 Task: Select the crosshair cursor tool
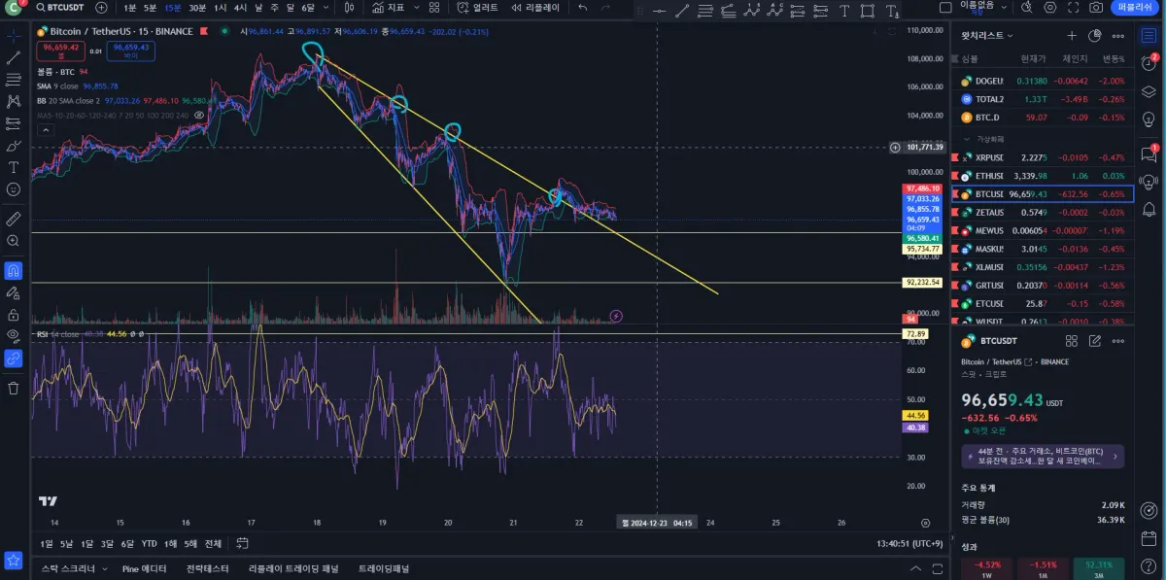click(x=14, y=35)
